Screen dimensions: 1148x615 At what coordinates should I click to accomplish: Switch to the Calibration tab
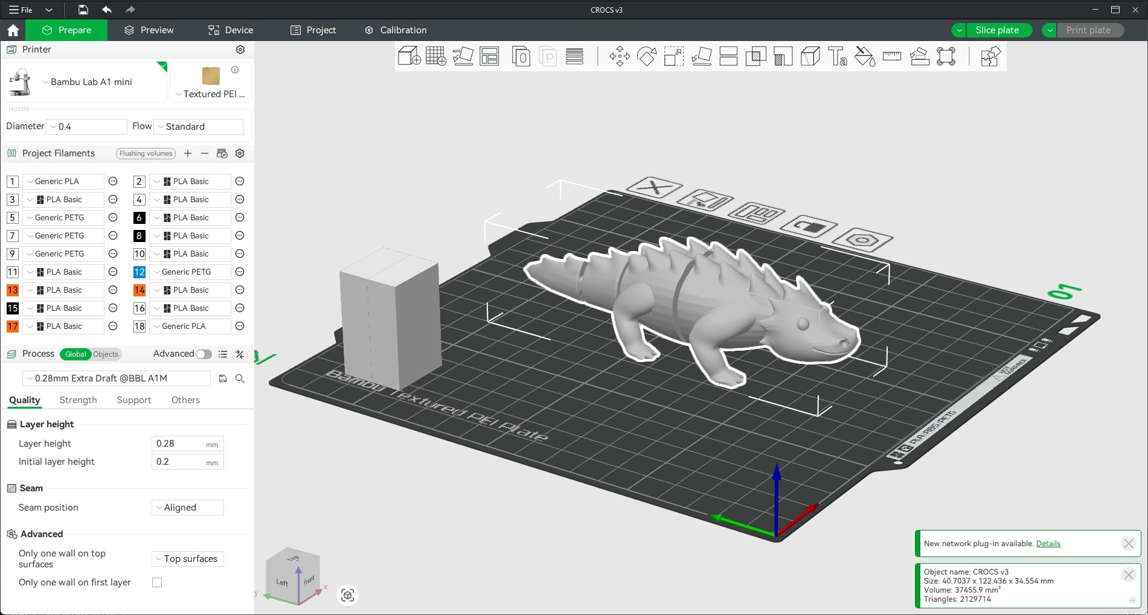click(x=396, y=30)
